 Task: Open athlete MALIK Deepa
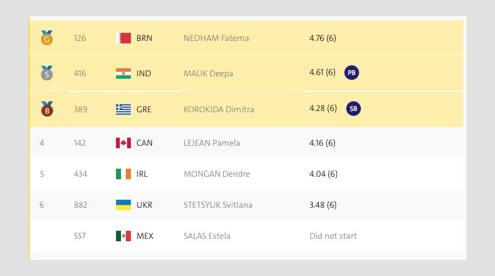click(x=208, y=74)
